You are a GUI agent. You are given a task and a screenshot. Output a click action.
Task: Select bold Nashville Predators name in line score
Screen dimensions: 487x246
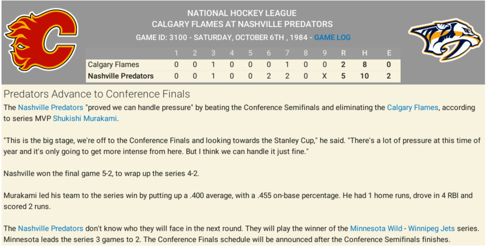coord(121,76)
